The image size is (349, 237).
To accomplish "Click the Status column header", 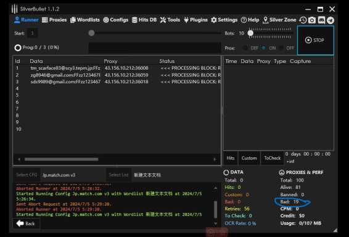I will [x=167, y=61].
